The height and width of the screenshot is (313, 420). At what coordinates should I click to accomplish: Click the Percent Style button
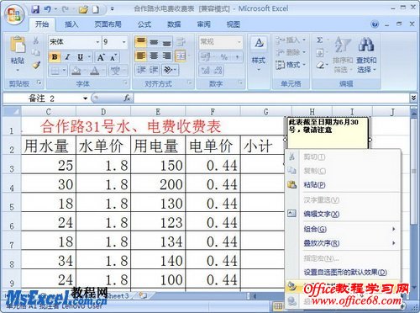click(224, 57)
